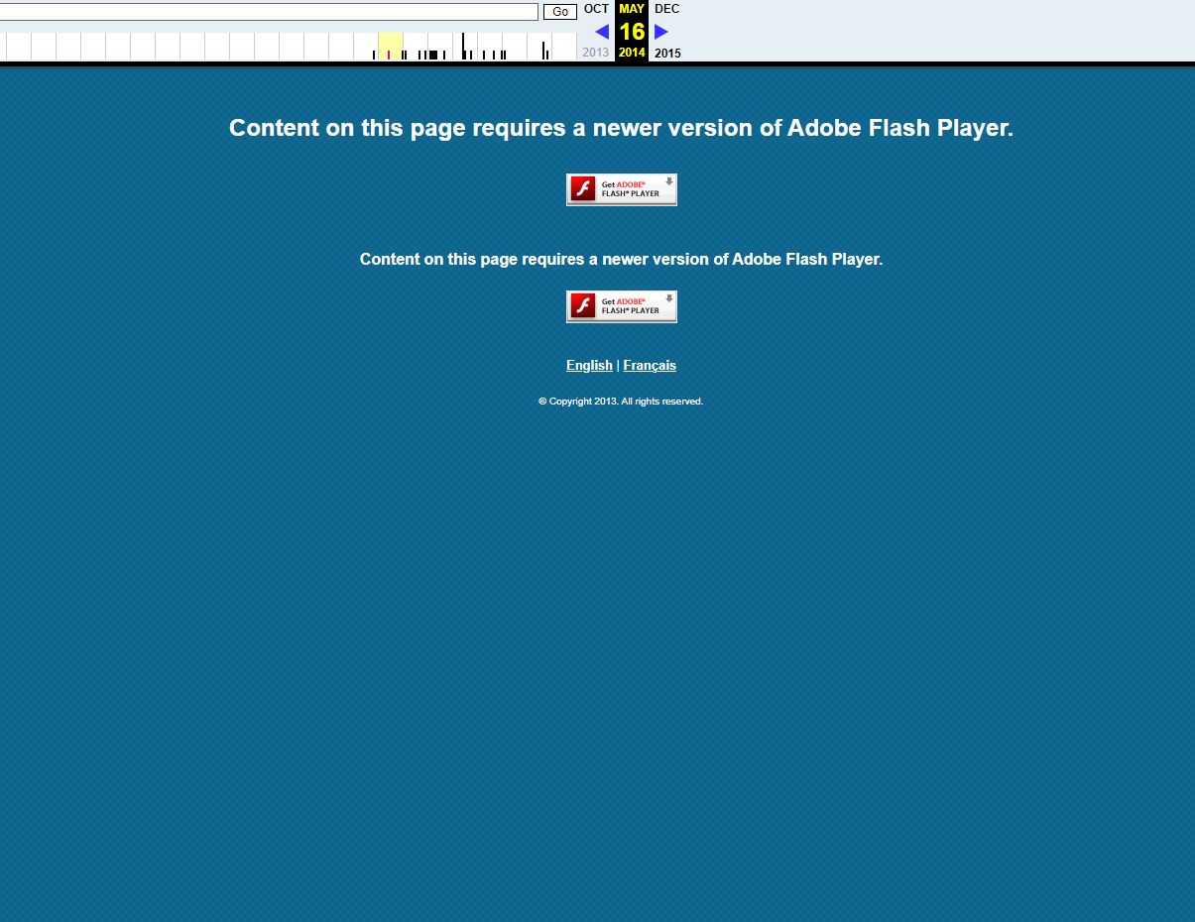This screenshot has width=1195, height=922.
Task: Click the yellow highlighted year in the timeline
Action: tap(391, 47)
